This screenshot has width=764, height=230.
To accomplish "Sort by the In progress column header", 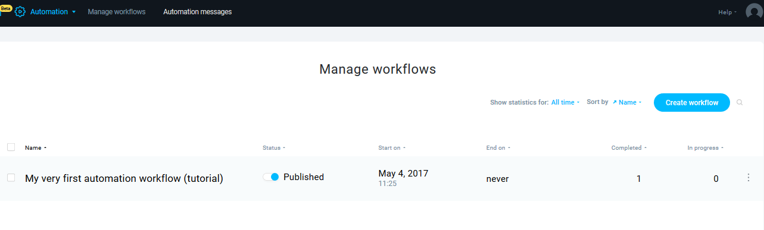I will [706, 147].
